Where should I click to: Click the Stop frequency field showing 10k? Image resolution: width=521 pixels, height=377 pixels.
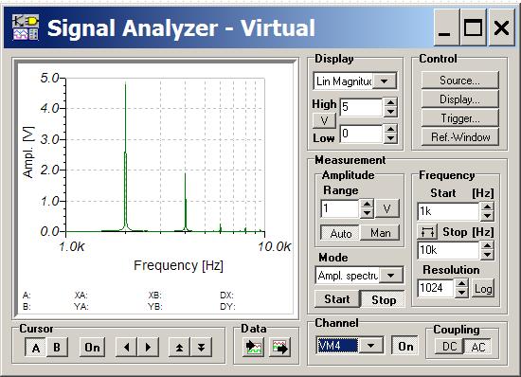tap(448, 250)
